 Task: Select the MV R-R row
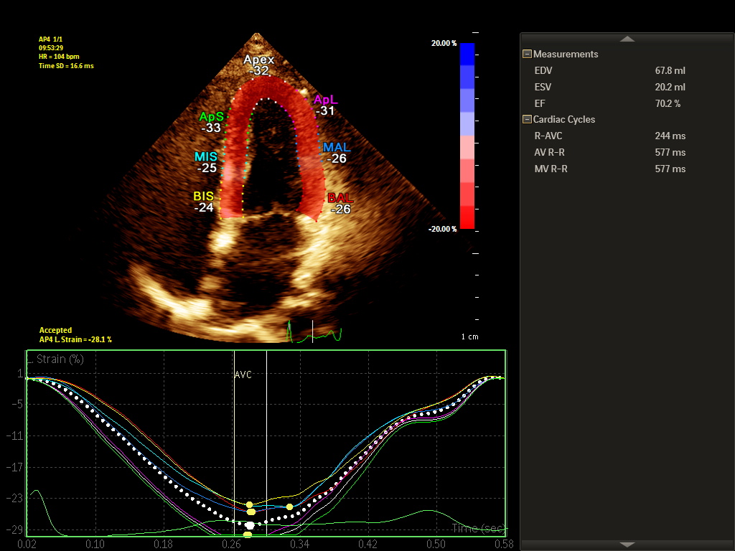pyautogui.click(x=610, y=169)
